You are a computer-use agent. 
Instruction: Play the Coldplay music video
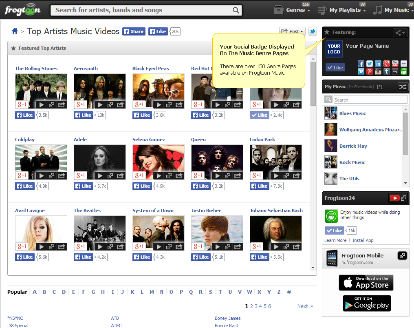pyautogui.click(x=41, y=175)
